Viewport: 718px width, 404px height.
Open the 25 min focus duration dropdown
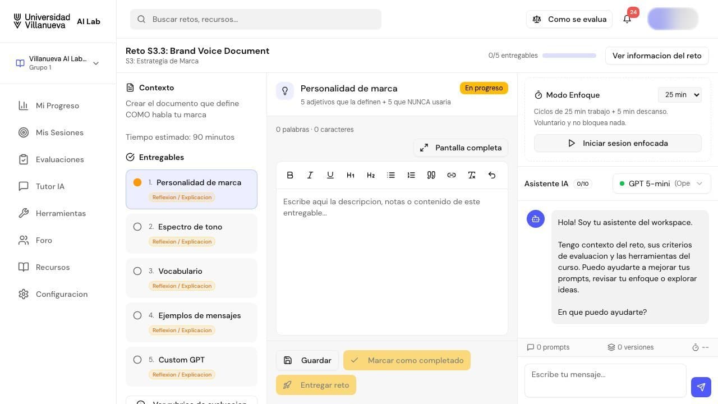[x=680, y=95]
